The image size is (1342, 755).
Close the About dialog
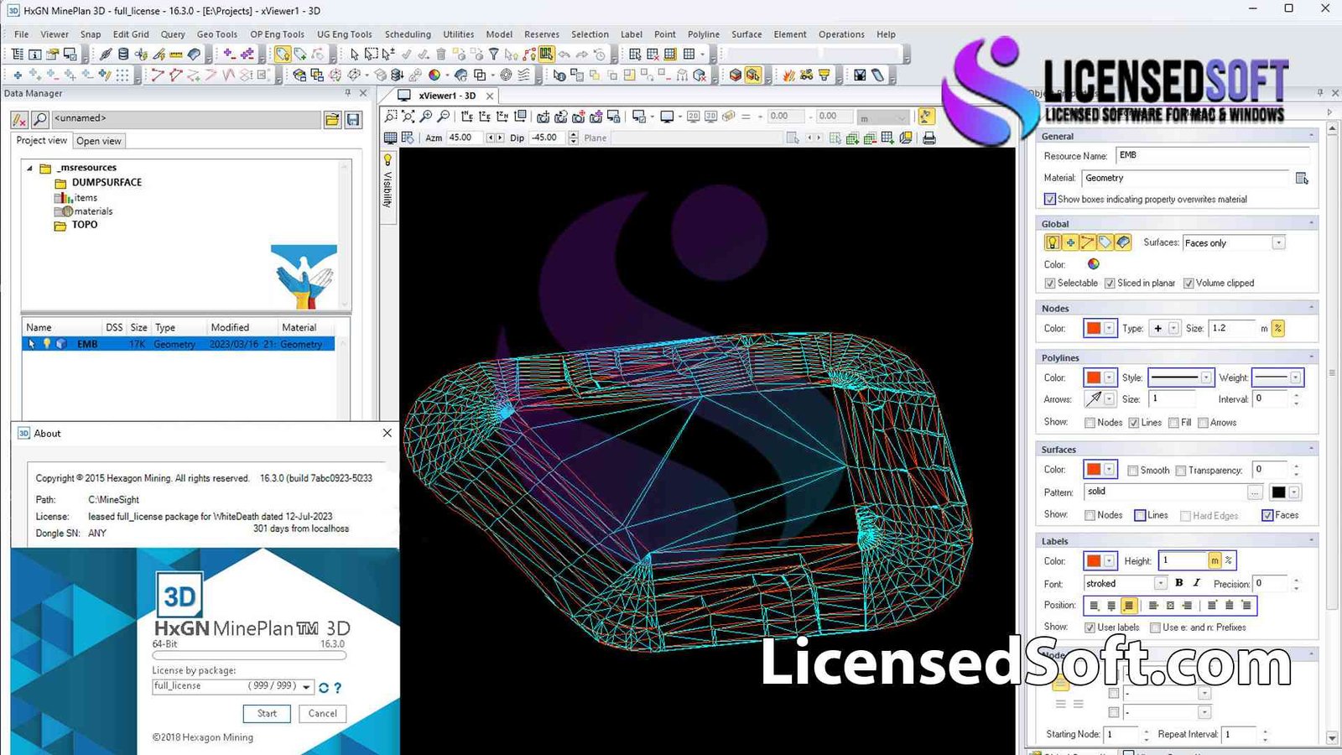pos(387,433)
